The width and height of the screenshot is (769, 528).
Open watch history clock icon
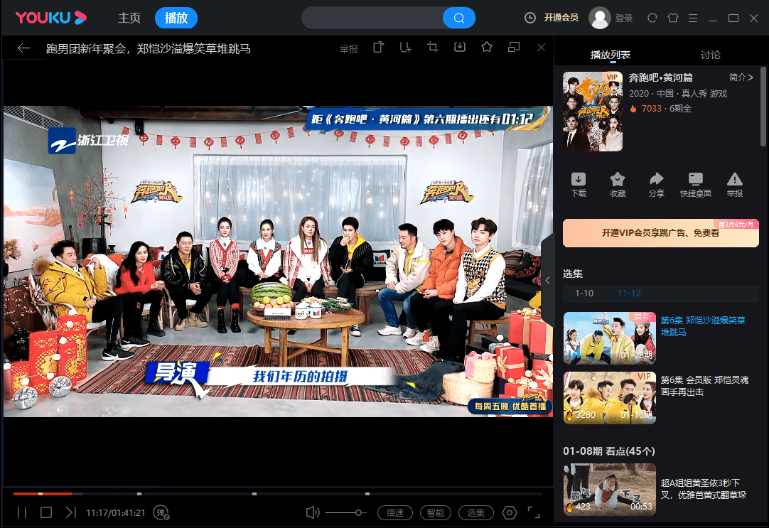pos(530,18)
